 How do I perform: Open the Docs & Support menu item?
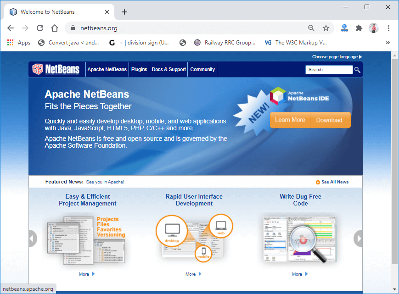tap(169, 69)
